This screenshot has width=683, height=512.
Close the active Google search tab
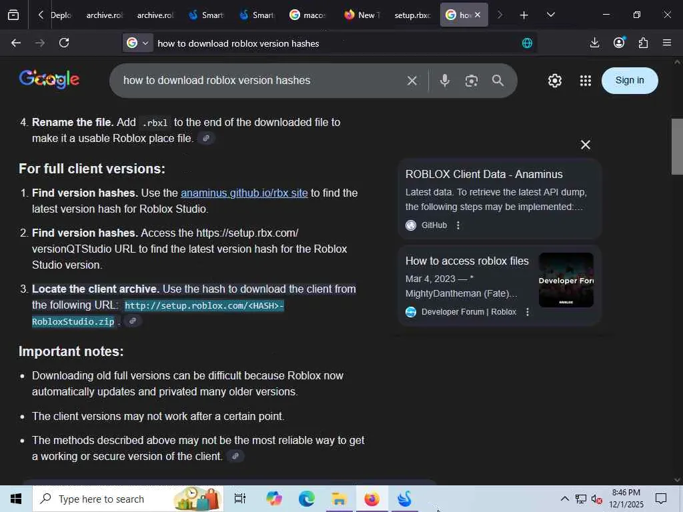[478, 15]
